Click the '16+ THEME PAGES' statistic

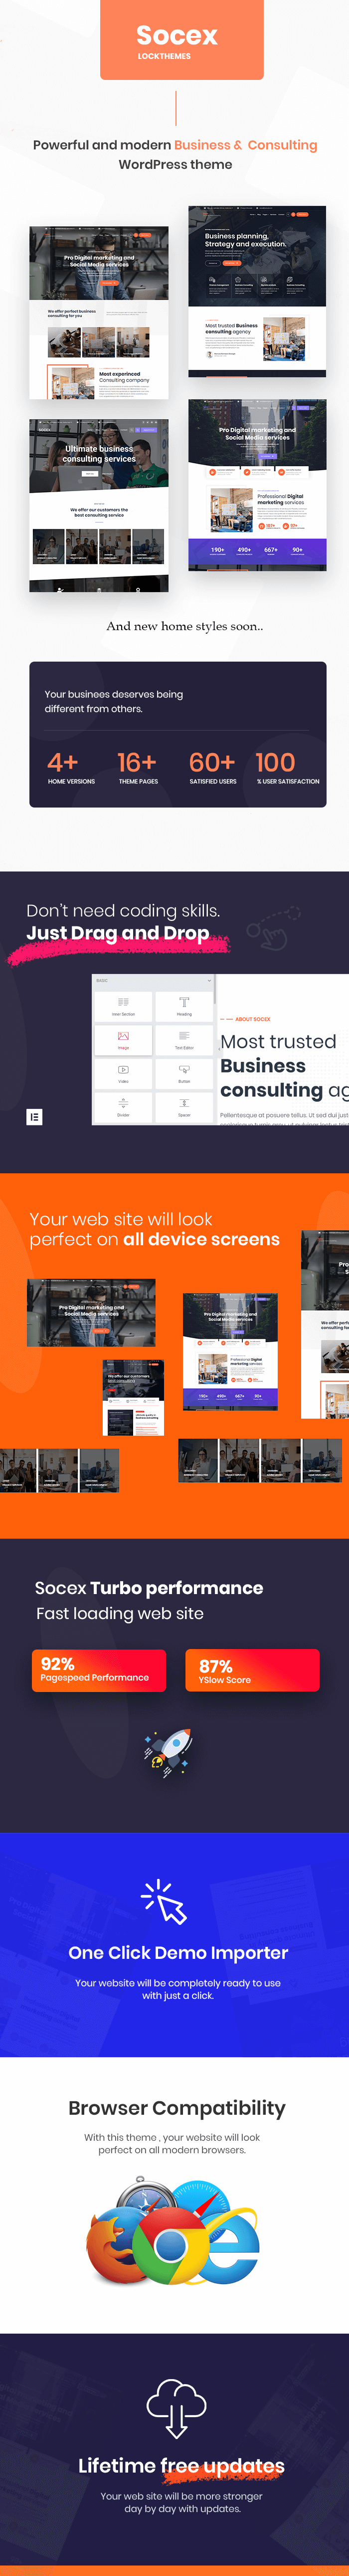click(x=138, y=767)
